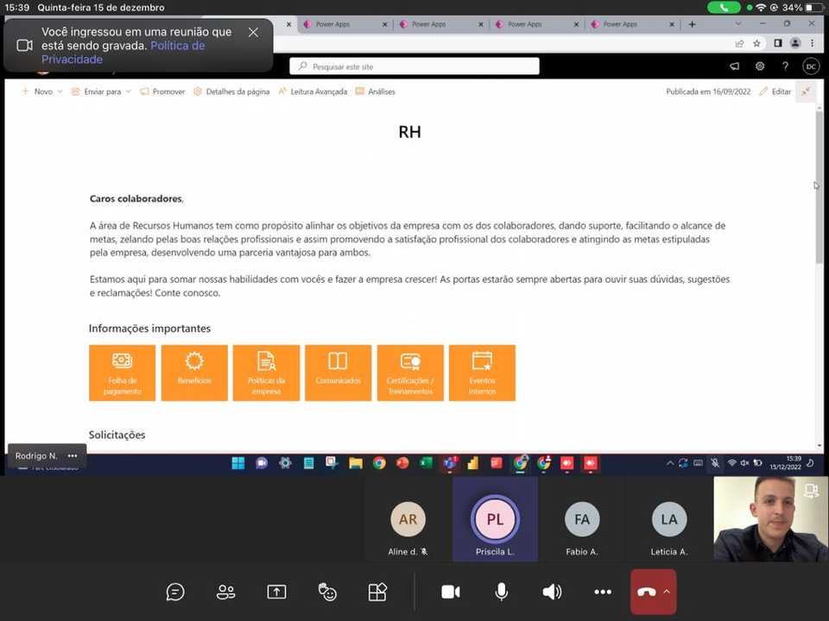This screenshot has height=621, width=829.
Task: Mute or unmute the microphone
Action: pos(501,592)
